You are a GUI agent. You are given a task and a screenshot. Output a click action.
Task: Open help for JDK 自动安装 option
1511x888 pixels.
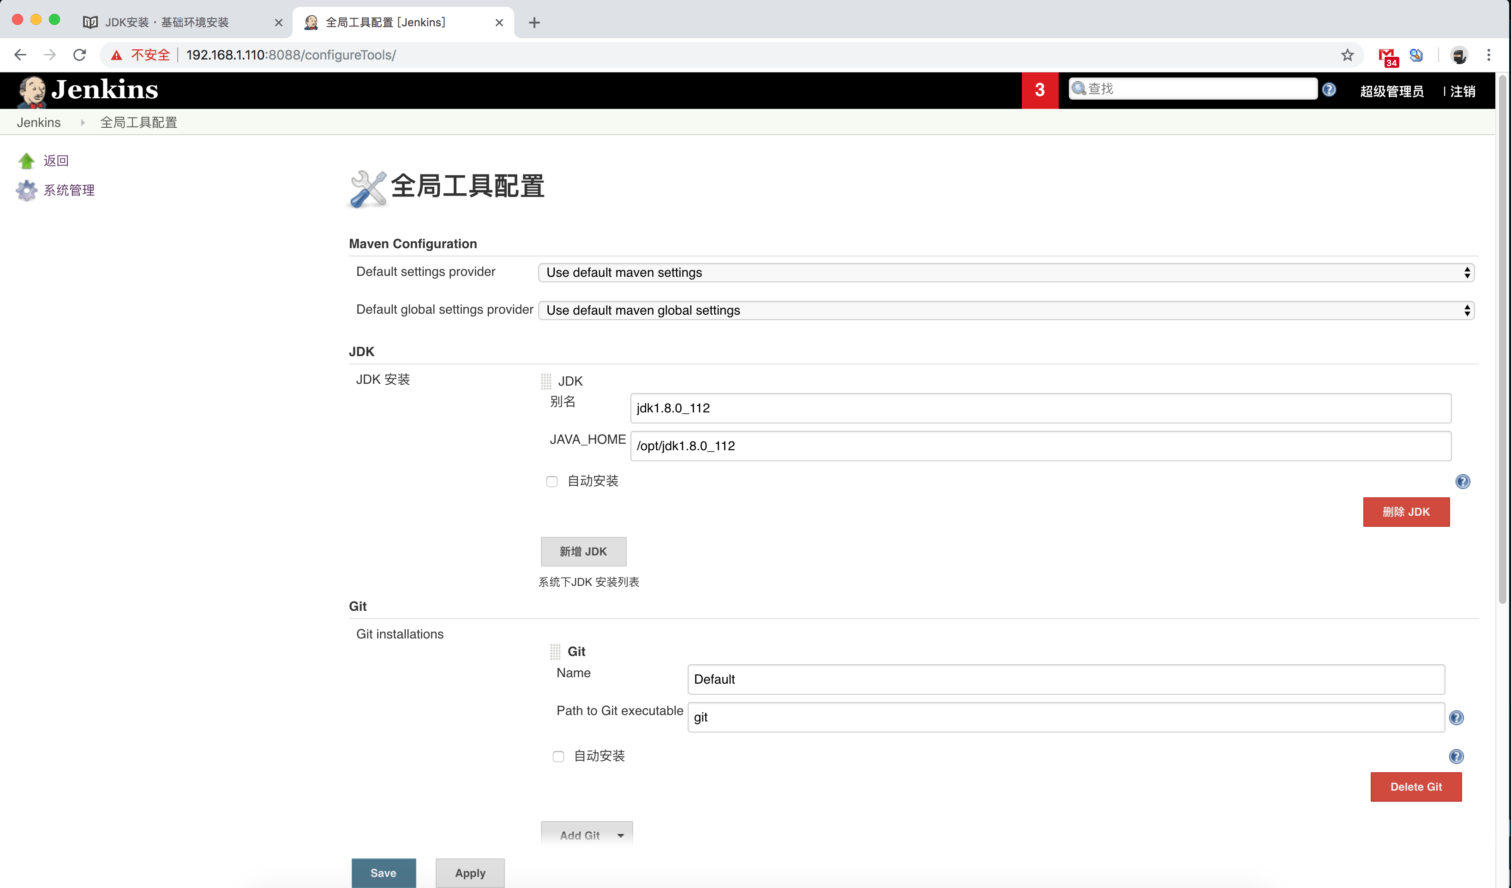tap(1463, 482)
